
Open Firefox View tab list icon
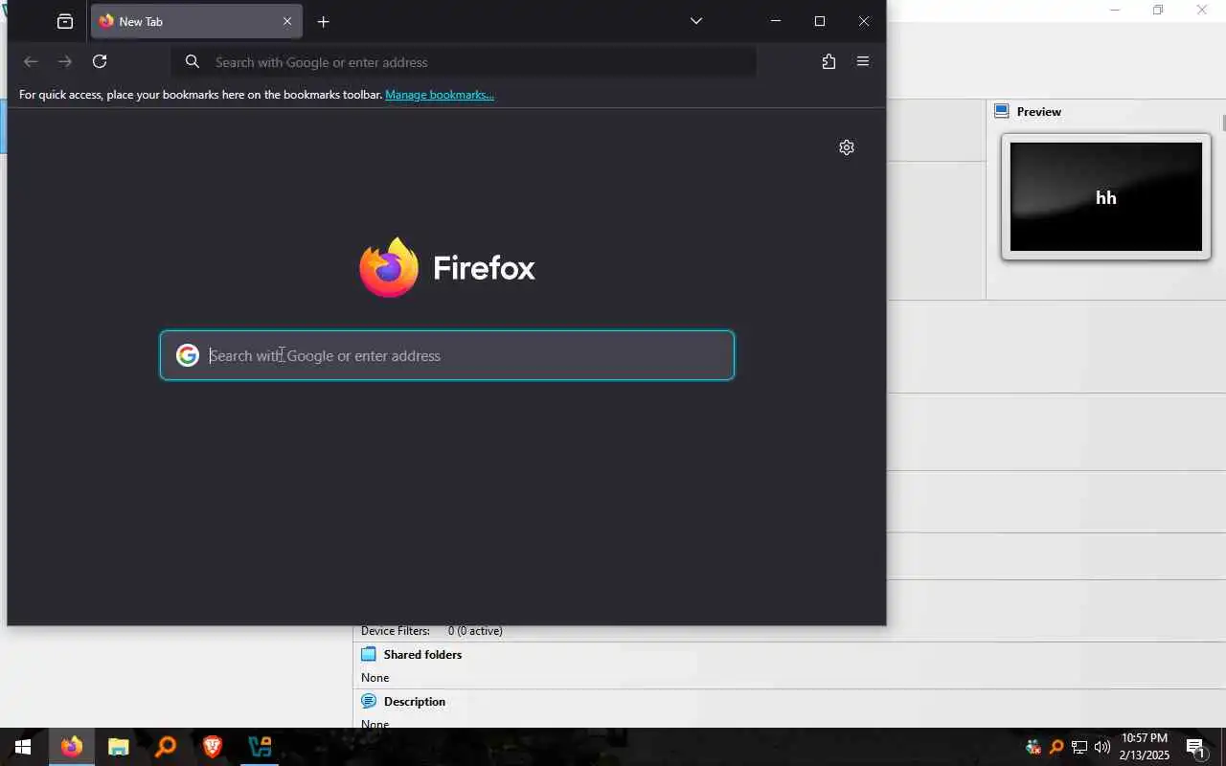[65, 21]
